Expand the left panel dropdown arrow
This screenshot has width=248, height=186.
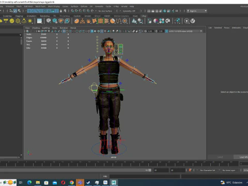point(21,35)
